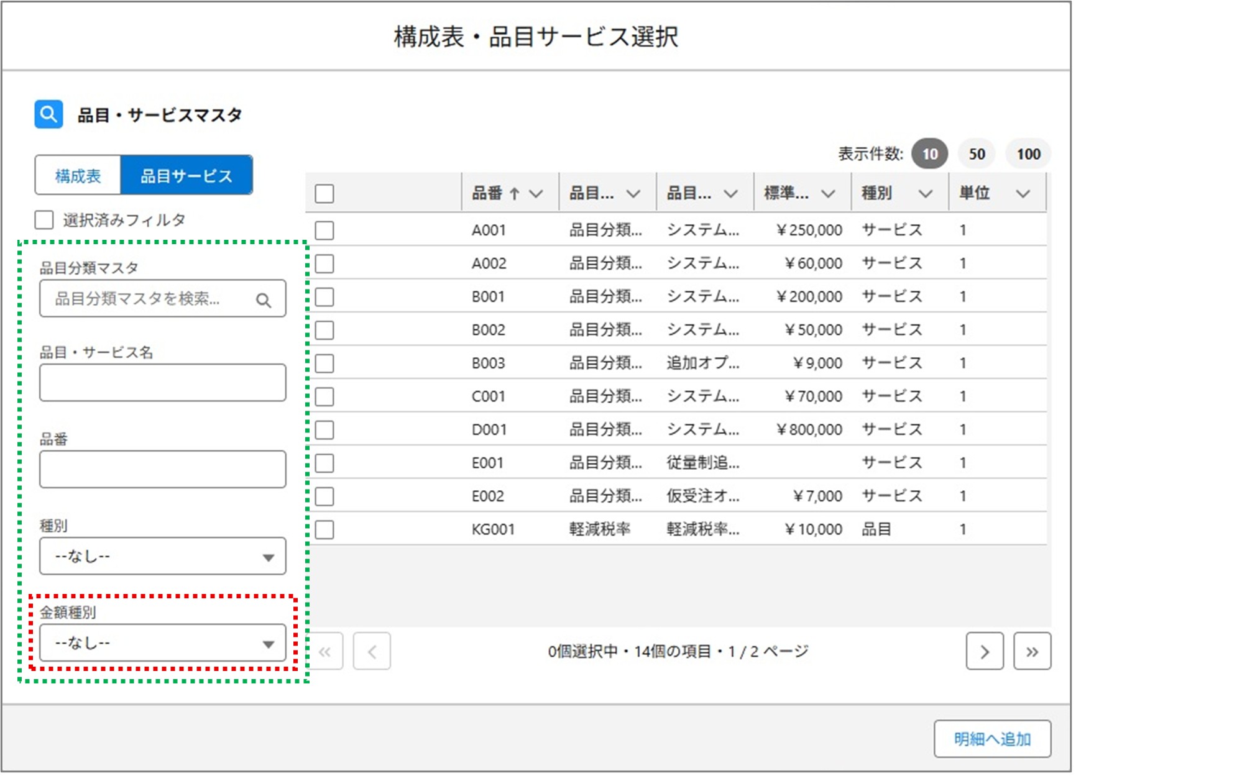
Task: Click the magnifier inside the 品目分類マスタ search box
Action: (x=264, y=299)
